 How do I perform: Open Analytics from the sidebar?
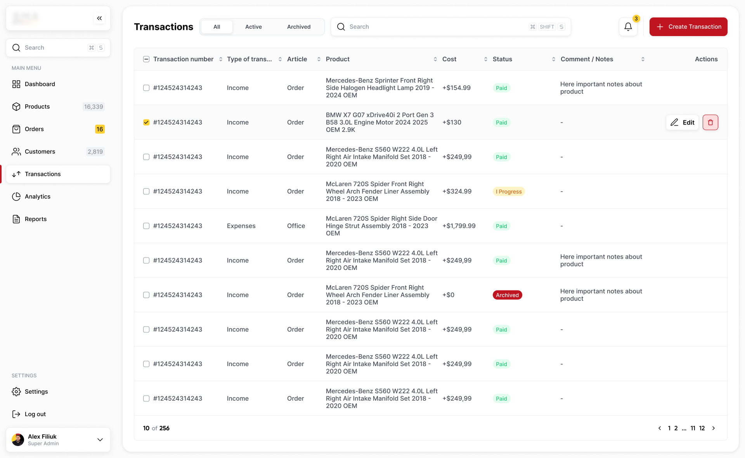tap(16, 196)
